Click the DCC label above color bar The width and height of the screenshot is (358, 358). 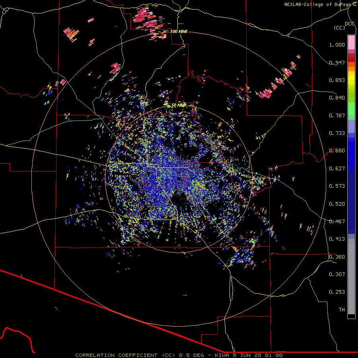tap(350, 23)
